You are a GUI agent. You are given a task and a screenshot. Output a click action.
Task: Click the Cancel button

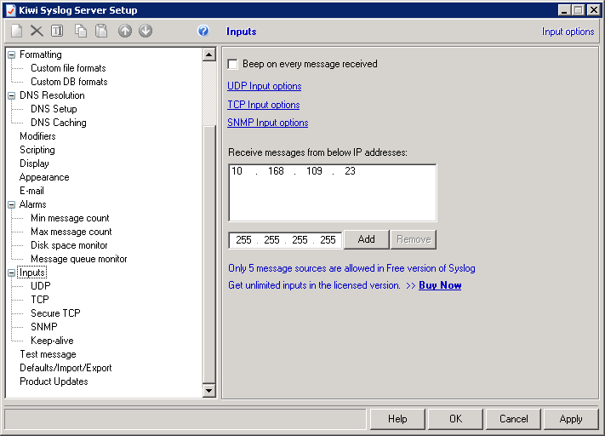[x=513, y=419]
